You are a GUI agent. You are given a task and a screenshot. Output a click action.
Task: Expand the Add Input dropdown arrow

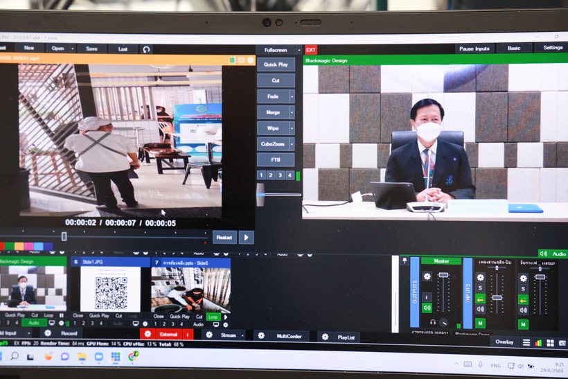[x=29, y=333]
